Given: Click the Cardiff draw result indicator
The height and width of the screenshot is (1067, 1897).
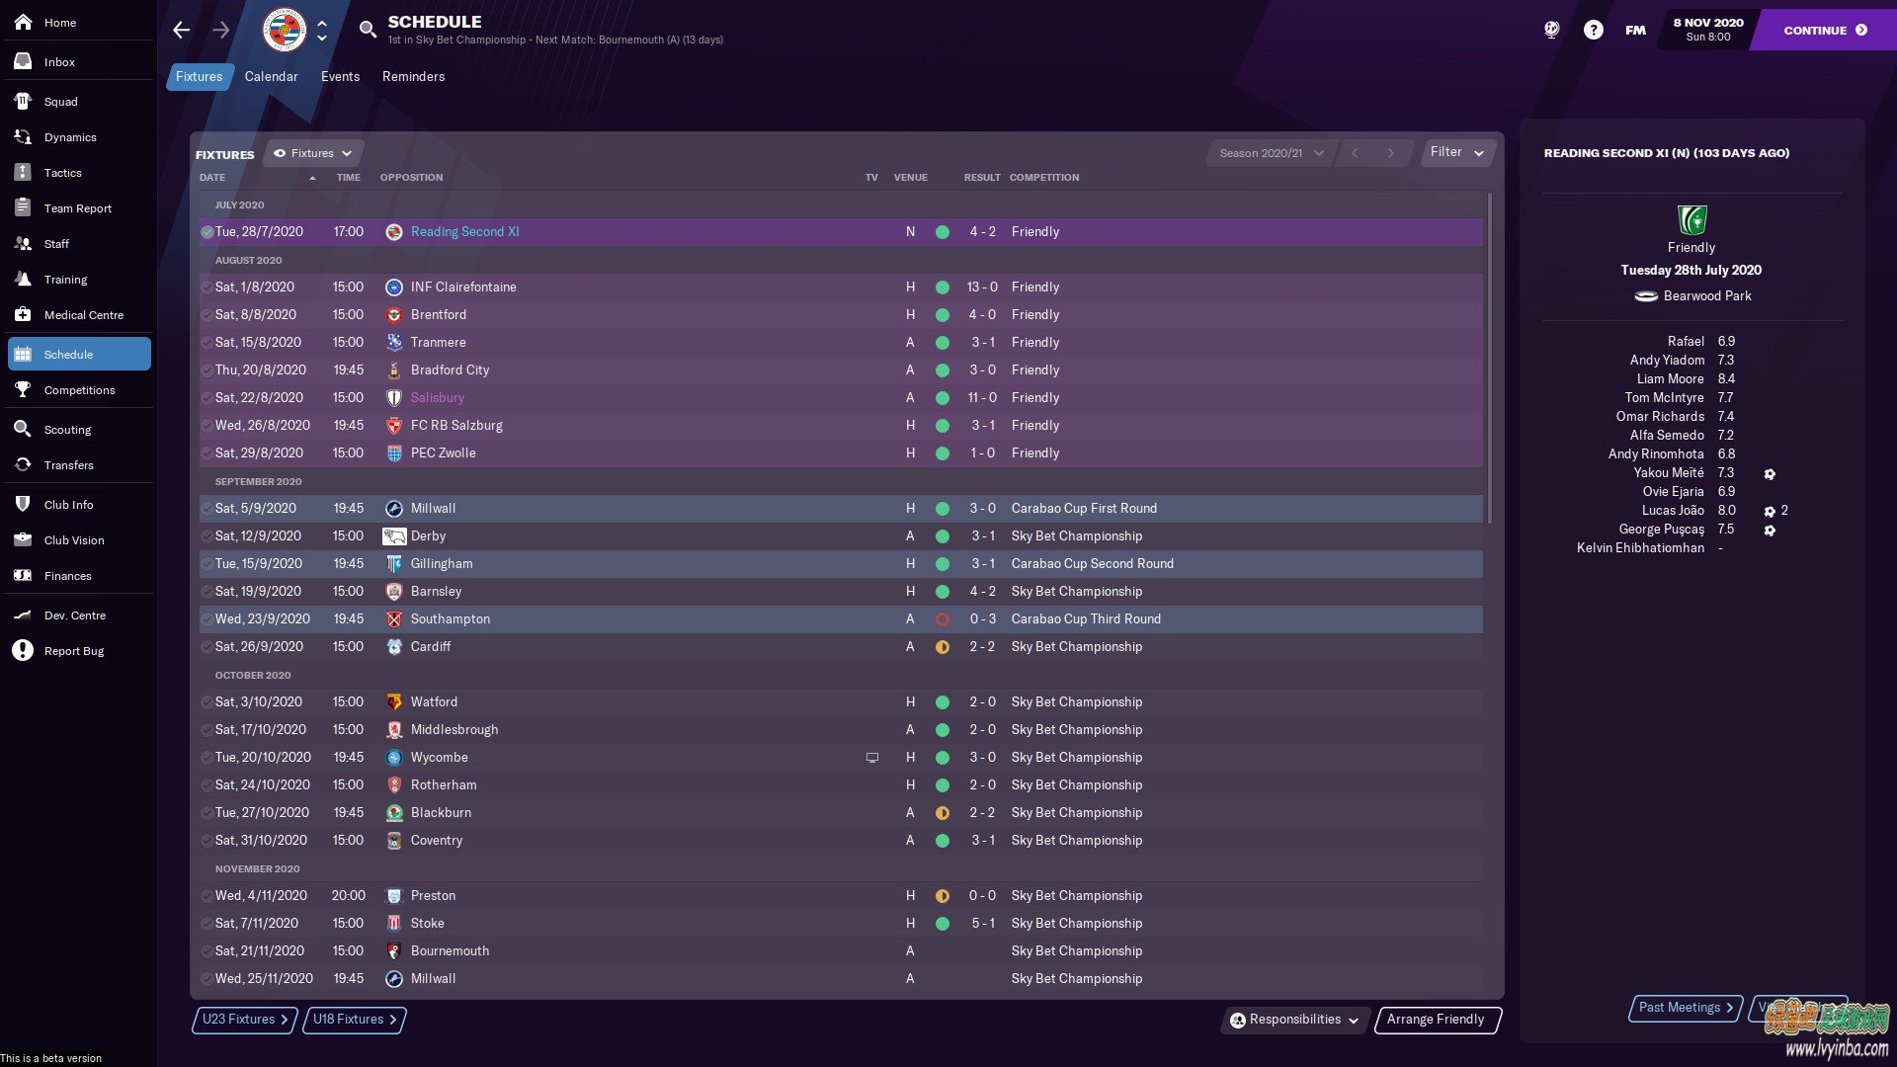Looking at the screenshot, I should [943, 646].
